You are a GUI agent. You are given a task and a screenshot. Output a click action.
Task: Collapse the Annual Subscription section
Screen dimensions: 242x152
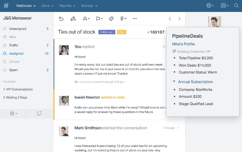tap(174, 81)
